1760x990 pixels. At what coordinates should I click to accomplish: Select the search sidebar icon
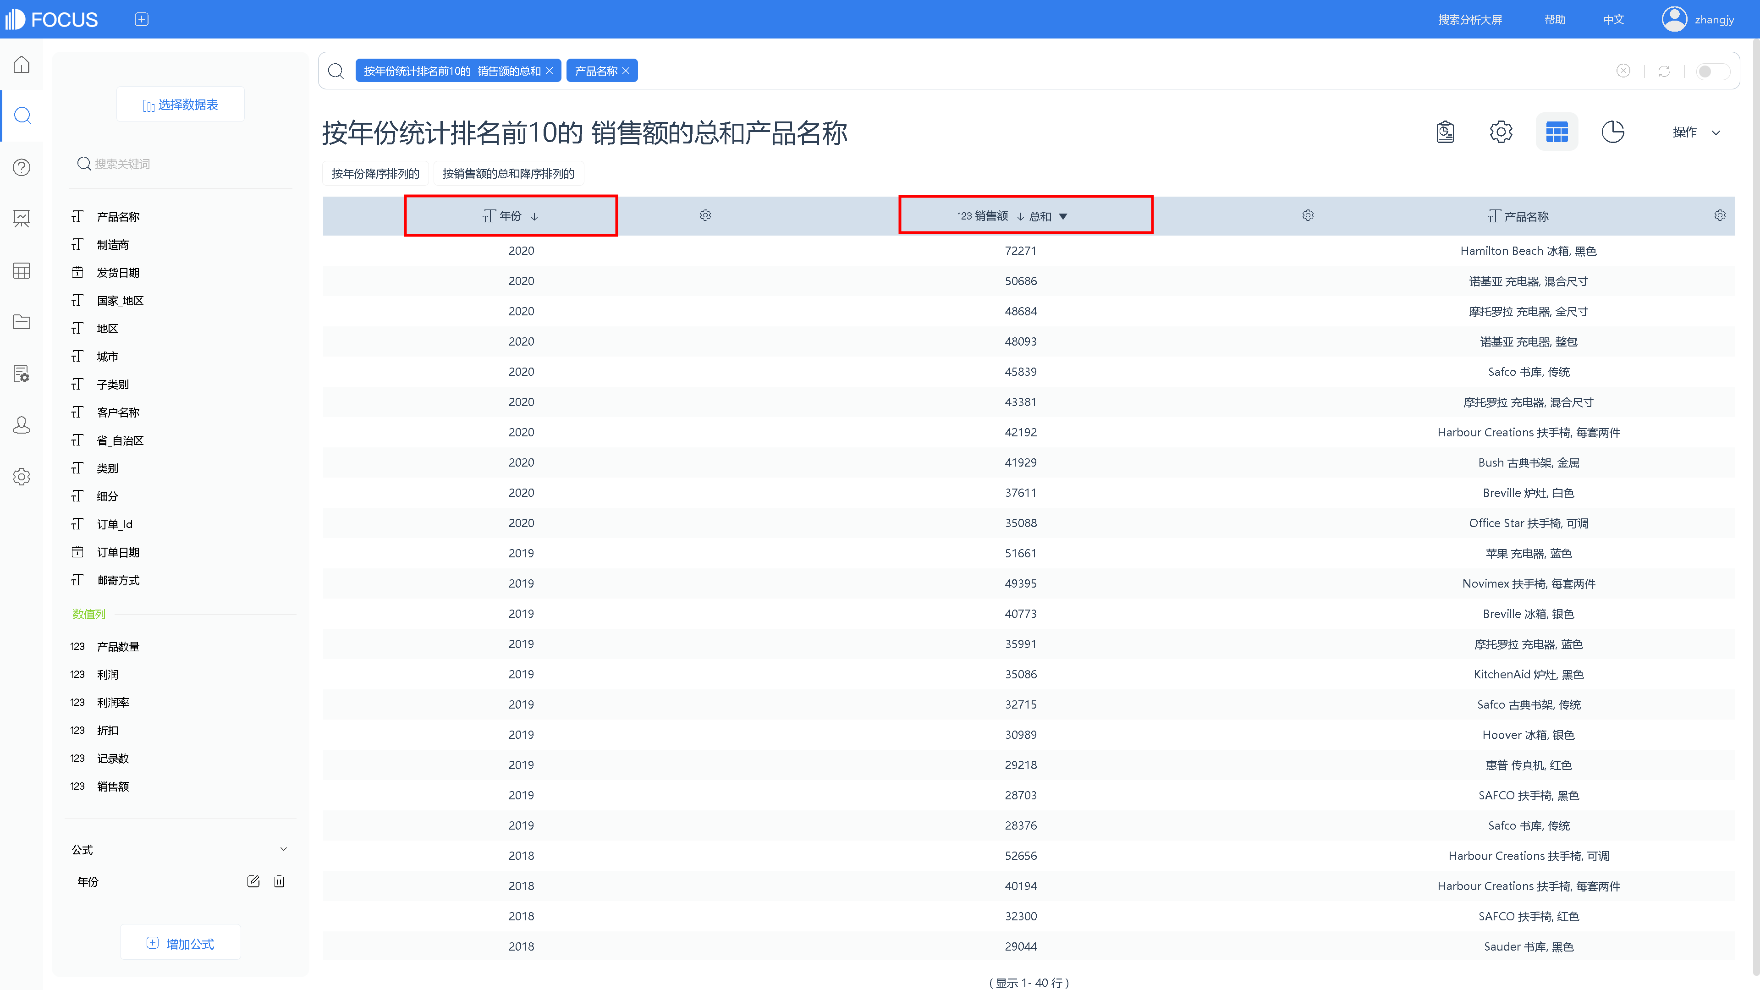22,115
